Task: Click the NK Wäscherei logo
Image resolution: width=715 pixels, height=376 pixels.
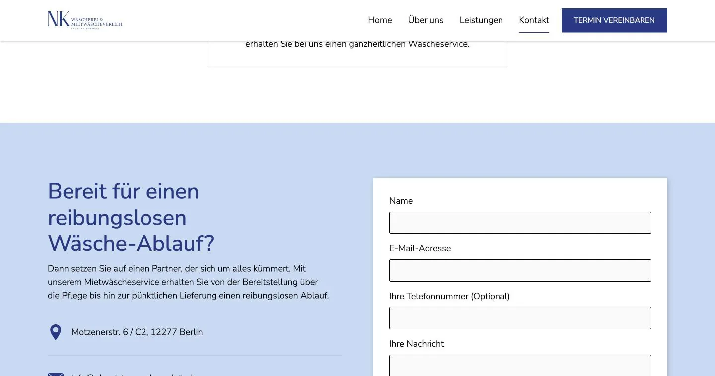Action: [85, 20]
